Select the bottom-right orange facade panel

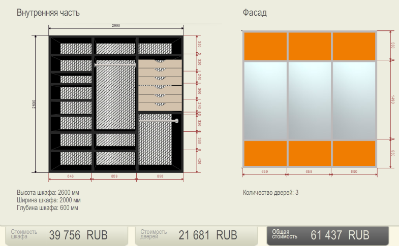click(x=354, y=153)
